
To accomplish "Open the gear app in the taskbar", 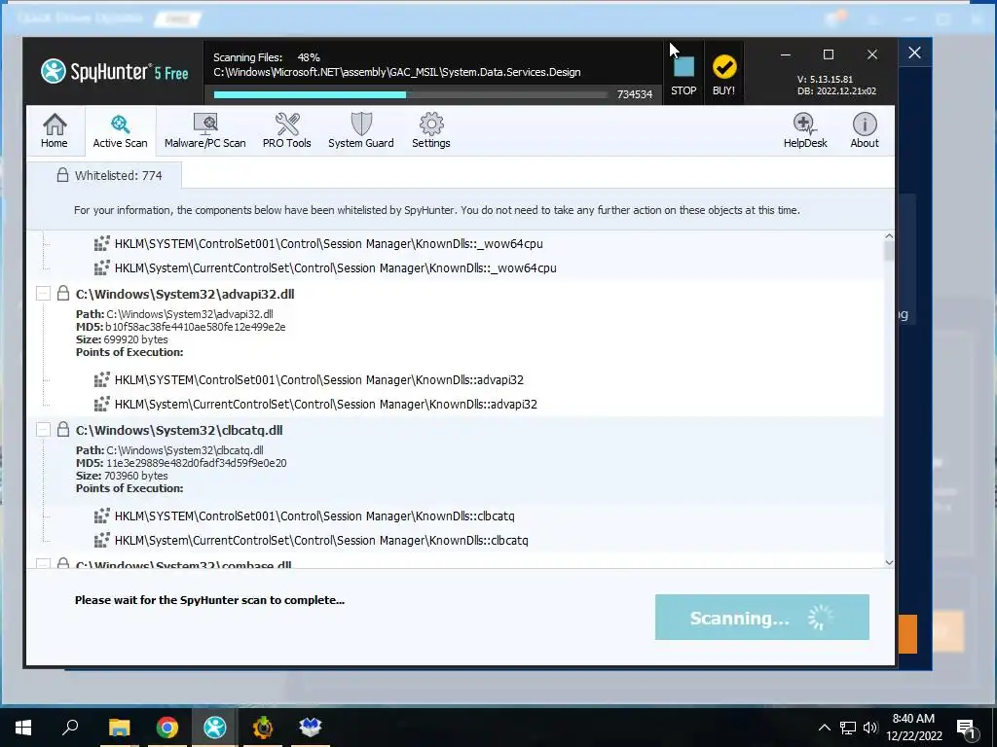I will [263, 727].
